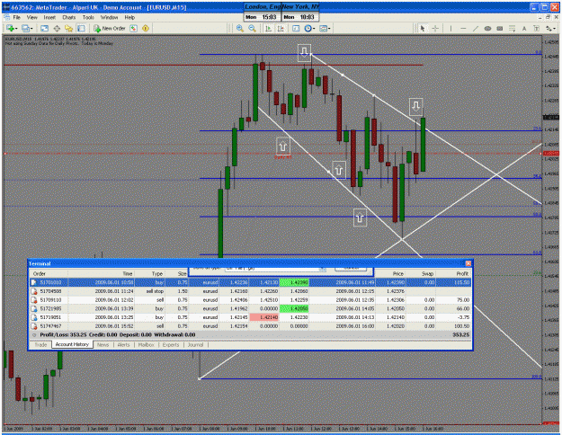The height and width of the screenshot is (435, 562).
Task: Select the Trendline tool
Action: click(x=476, y=28)
